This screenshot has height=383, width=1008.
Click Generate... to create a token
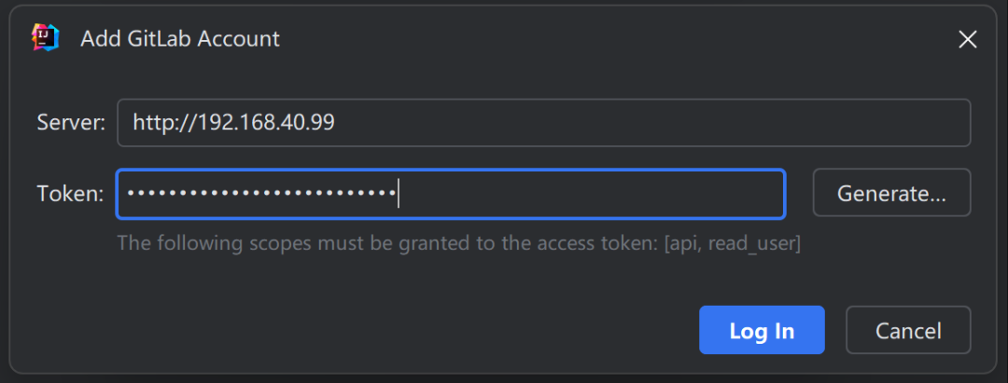(891, 193)
